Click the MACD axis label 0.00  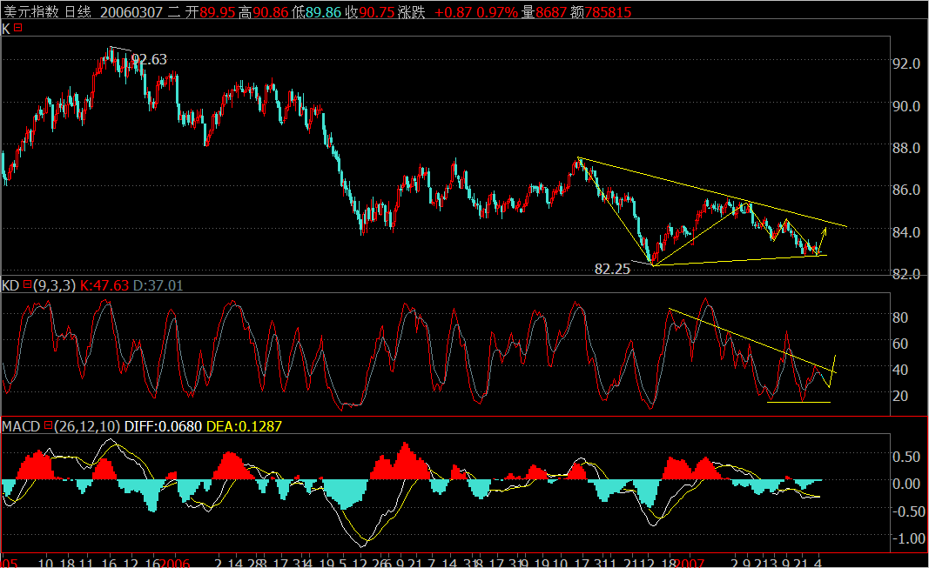[x=906, y=484]
